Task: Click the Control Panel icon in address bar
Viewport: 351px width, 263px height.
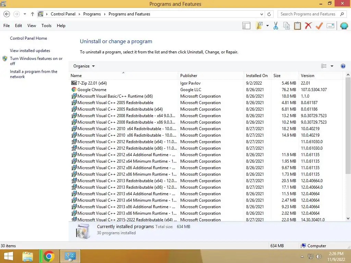Action: click(x=40, y=14)
